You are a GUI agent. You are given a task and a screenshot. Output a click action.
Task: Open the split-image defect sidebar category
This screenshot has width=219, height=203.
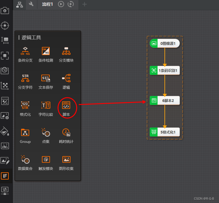[5, 146]
